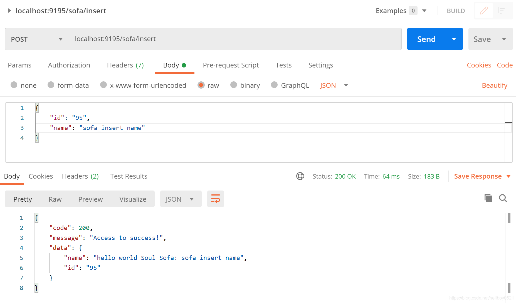Select binary body type
The image size is (516, 303).
234,85
